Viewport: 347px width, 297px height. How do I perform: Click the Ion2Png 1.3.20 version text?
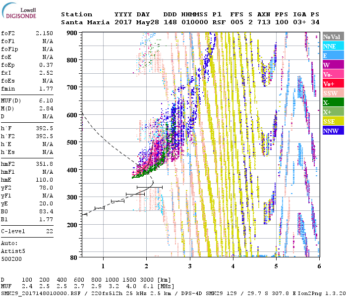click(x=322, y=293)
